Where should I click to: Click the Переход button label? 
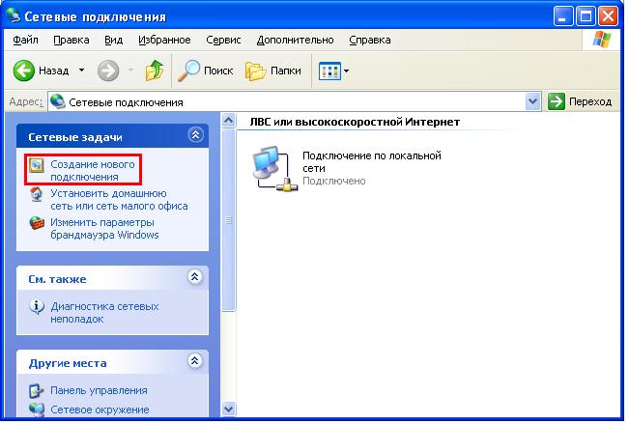[590, 101]
